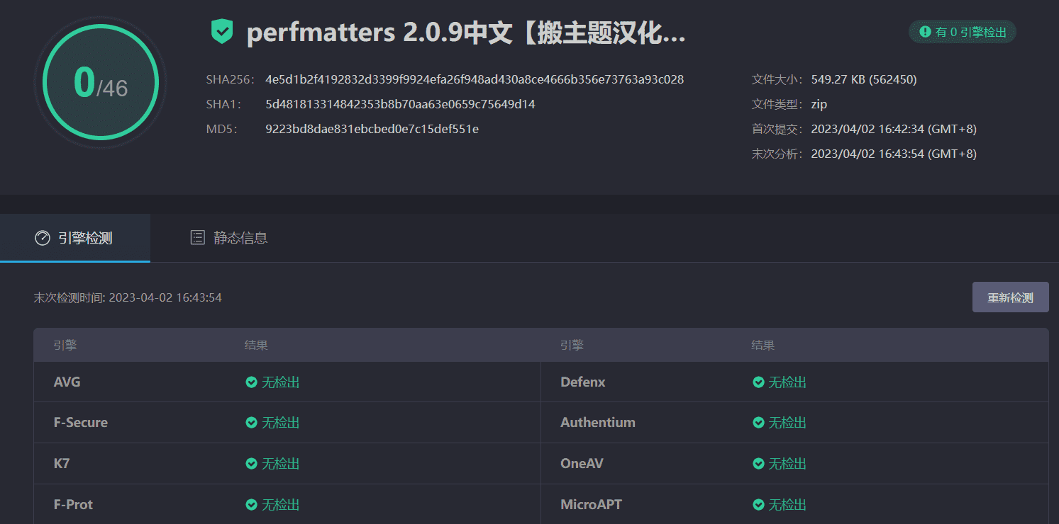Click 无检出 result text for Defenx
The height and width of the screenshot is (524, 1059).
tap(787, 382)
